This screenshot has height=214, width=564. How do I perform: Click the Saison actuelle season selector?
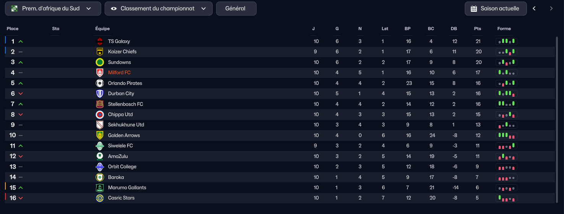[x=496, y=8]
